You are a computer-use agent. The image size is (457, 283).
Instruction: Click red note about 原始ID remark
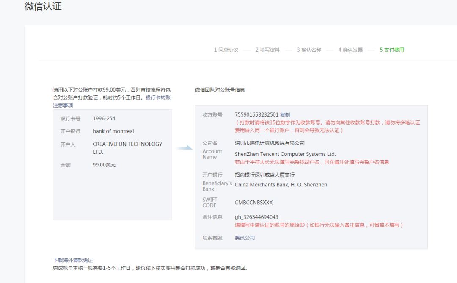pos(319,225)
